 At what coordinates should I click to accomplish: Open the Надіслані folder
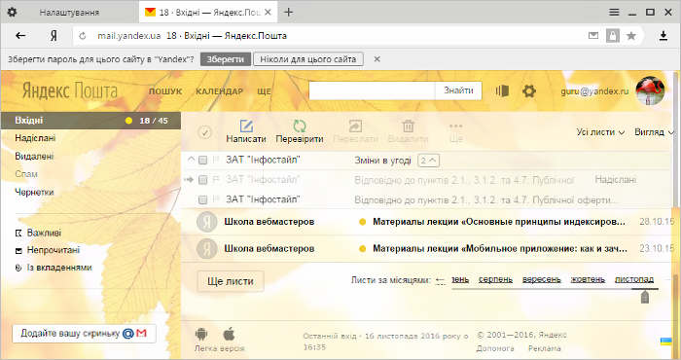click(35, 138)
